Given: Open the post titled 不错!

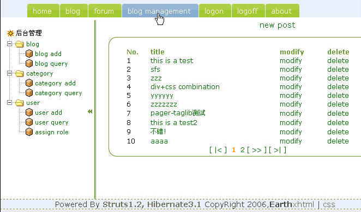Looking at the screenshot, I should (158, 132).
